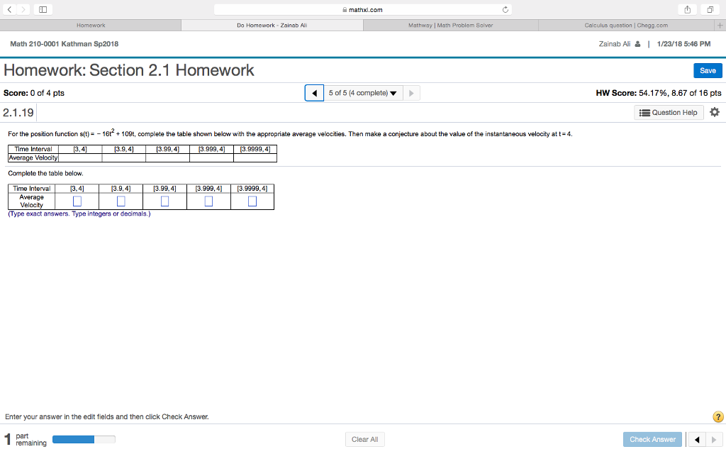Screen dimensions: 726x454
Task: Open the '5 of 5 (4 complete)' dropdown
Action: pos(364,92)
